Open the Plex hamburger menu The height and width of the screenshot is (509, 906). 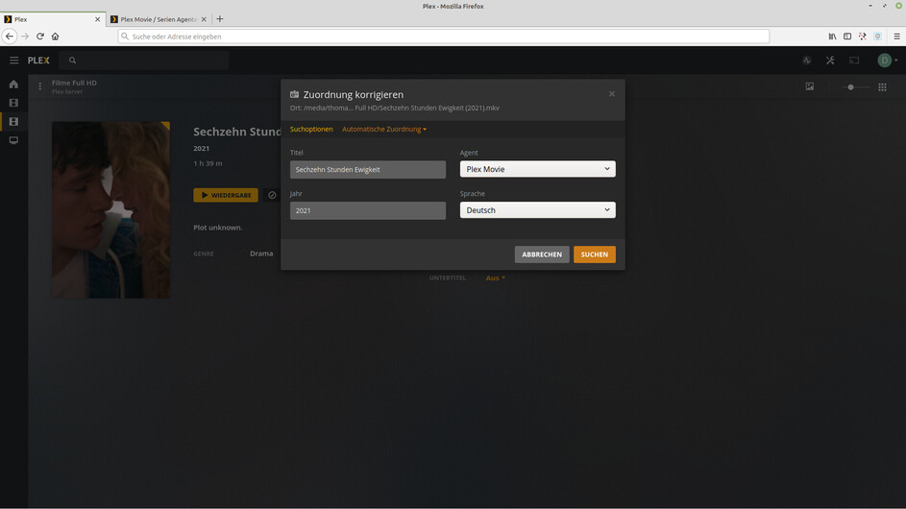[x=13, y=61]
